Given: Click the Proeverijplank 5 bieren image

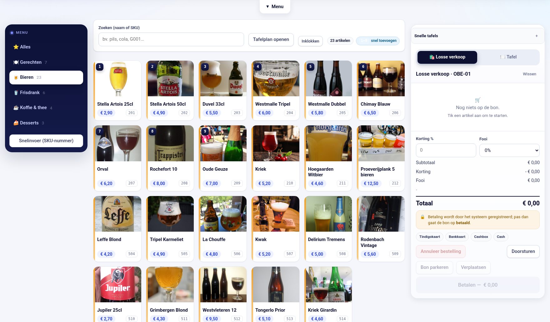Looking at the screenshot, I should [x=381, y=143].
